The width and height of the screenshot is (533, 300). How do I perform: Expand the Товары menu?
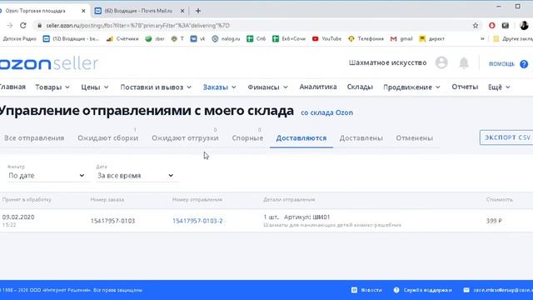tap(52, 87)
